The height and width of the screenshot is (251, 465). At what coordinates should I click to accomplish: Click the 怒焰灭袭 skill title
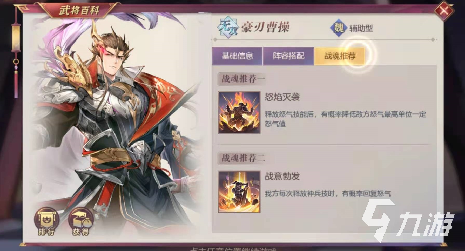pos(282,97)
